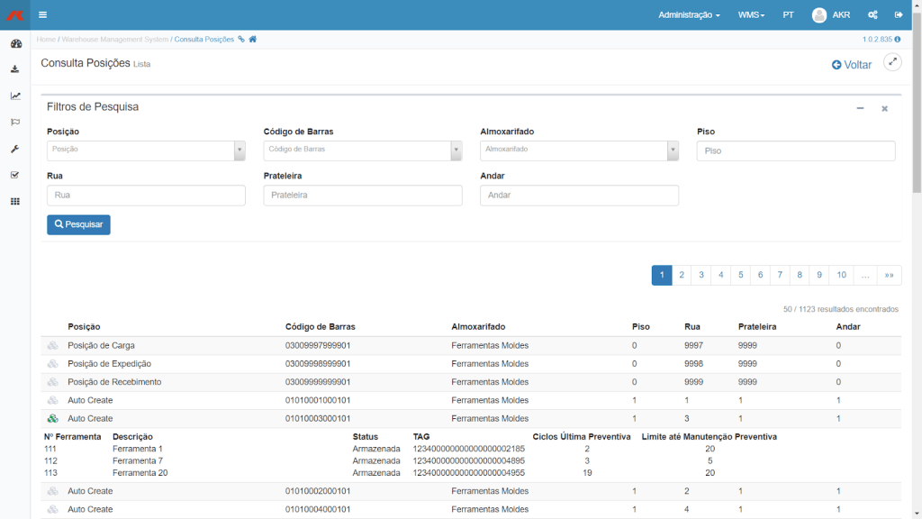
Task: Jump to the last results page
Action: click(x=889, y=275)
